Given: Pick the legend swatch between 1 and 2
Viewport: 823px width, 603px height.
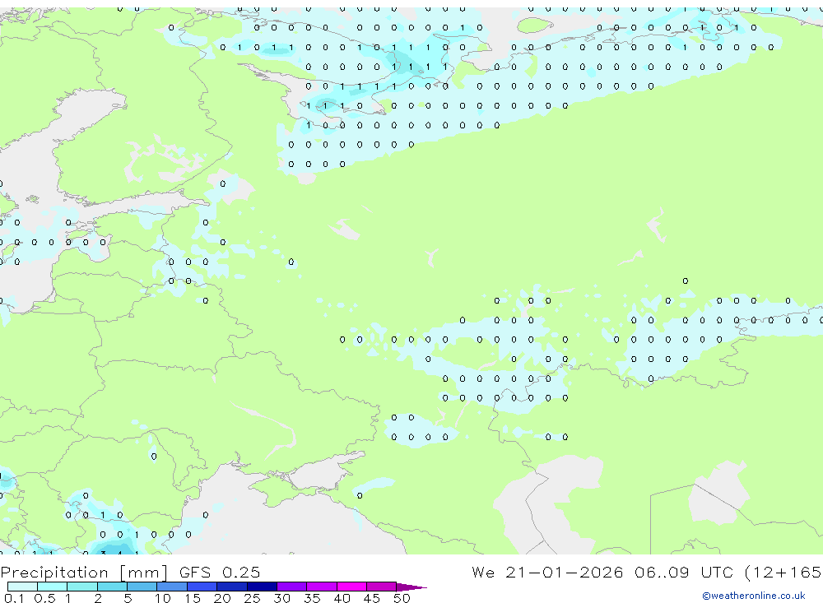Looking at the screenshot, I should pyautogui.click(x=82, y=587).
